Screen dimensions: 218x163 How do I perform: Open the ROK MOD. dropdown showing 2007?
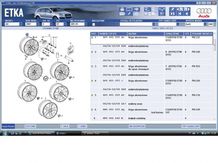tap(38, 24)
